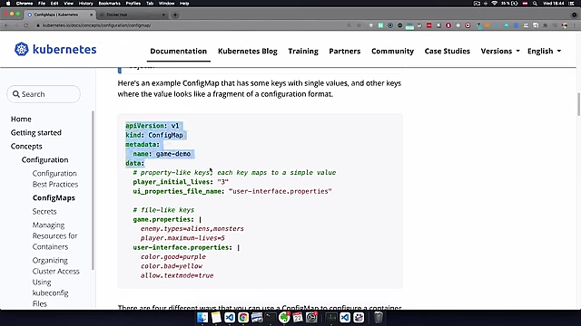Open Getting started in the sidebar
581x326 pixels.
point(36,133)
